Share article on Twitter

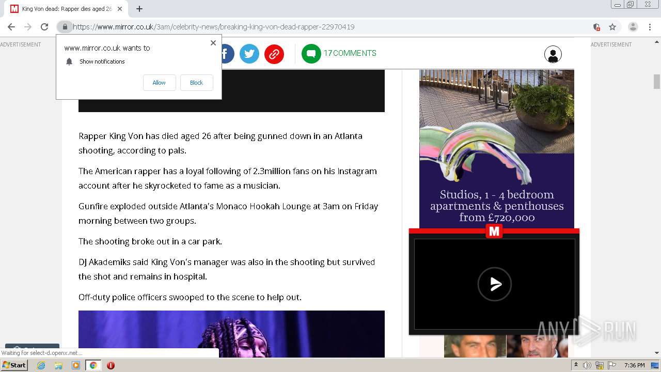tap(249, 54)
